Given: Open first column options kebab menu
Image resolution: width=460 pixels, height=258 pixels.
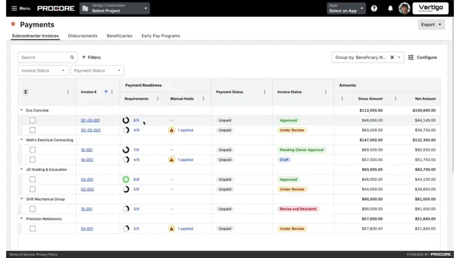Looking at the screenshot, I should point(68,92).
